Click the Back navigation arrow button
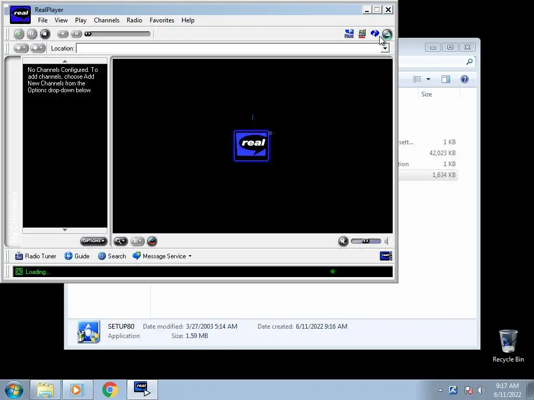 (21, 48)
